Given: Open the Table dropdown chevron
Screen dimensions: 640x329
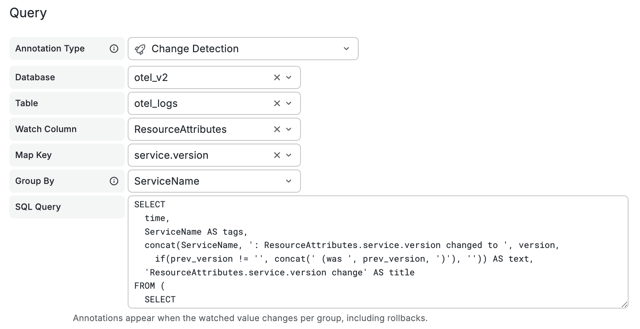Looking at the screenshot, I should click(x=289, y=103).
